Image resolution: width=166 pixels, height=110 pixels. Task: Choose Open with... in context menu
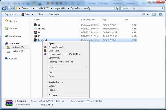coord(66,58)
